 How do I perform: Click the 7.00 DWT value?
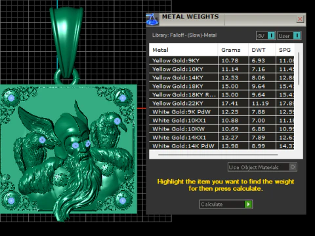coord(259,120)
